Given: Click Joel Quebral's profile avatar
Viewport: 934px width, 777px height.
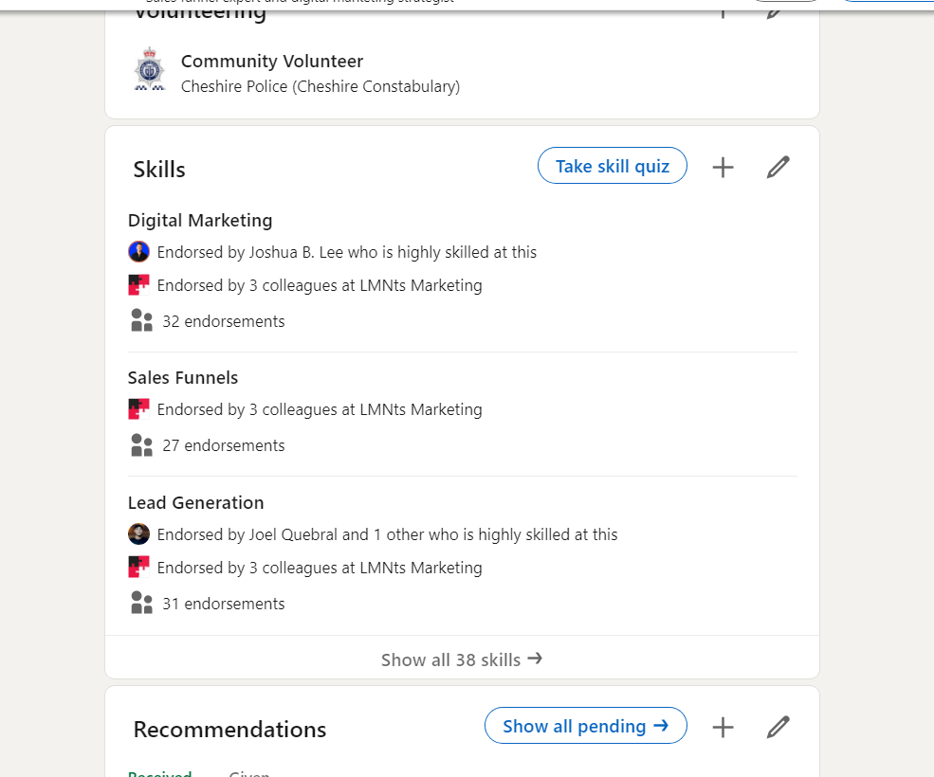Looking at the screenshot, I should pos(139,534).
